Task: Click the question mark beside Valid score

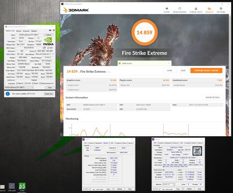Action: (x=168, y=63)
